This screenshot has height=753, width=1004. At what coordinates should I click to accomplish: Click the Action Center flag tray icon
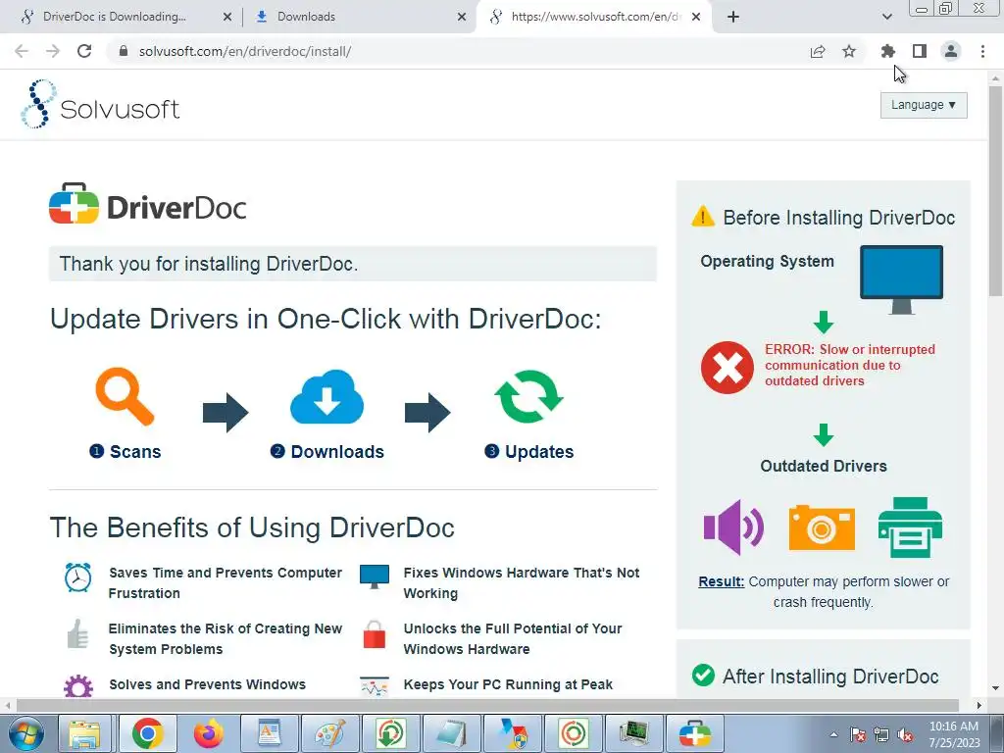click(857, 734)
